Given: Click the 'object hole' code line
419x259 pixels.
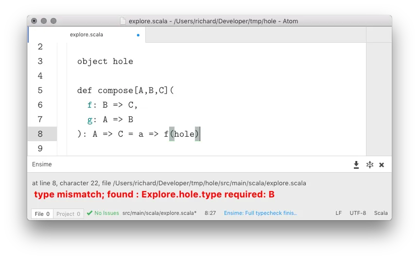Looking at the screenshot, I should pyautogui.click(x=105, y=61).
